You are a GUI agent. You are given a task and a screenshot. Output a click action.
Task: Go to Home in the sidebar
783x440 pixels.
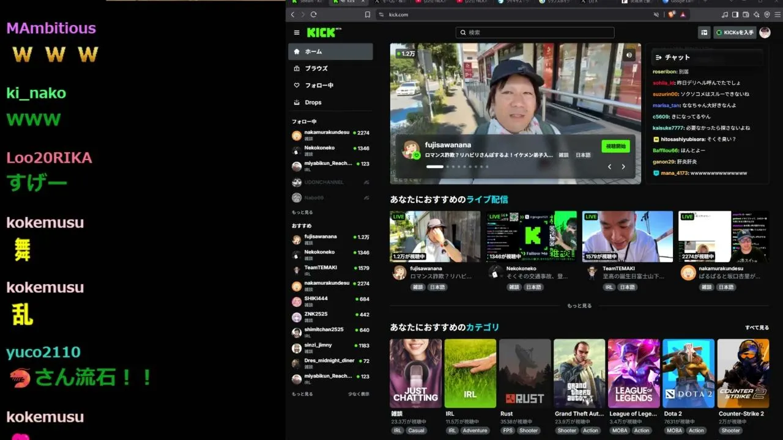pos(330,51)
